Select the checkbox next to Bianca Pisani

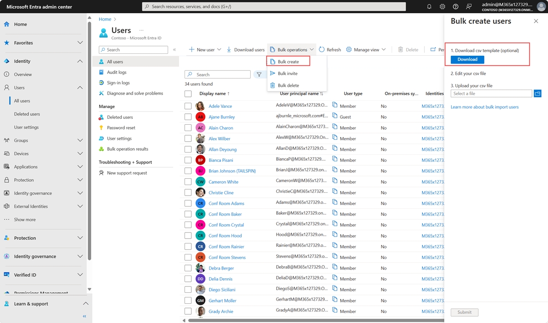click(188, 160)
